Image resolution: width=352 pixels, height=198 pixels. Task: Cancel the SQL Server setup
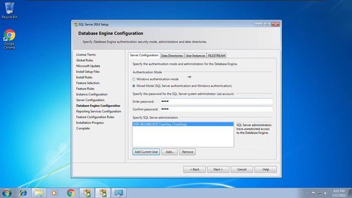click(242, 169)
